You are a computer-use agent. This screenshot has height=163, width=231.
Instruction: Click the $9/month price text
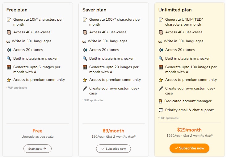pyautogui.click(x=113, y=131)
